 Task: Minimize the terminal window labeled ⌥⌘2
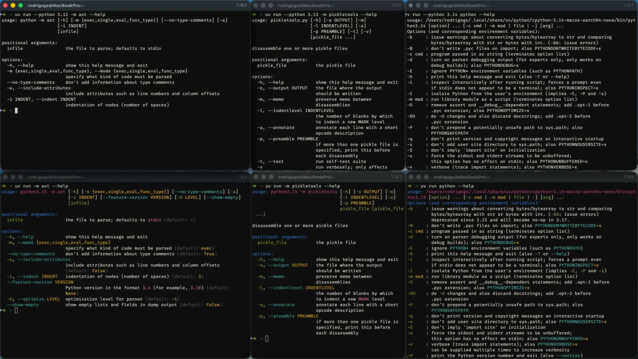(13, 5)
